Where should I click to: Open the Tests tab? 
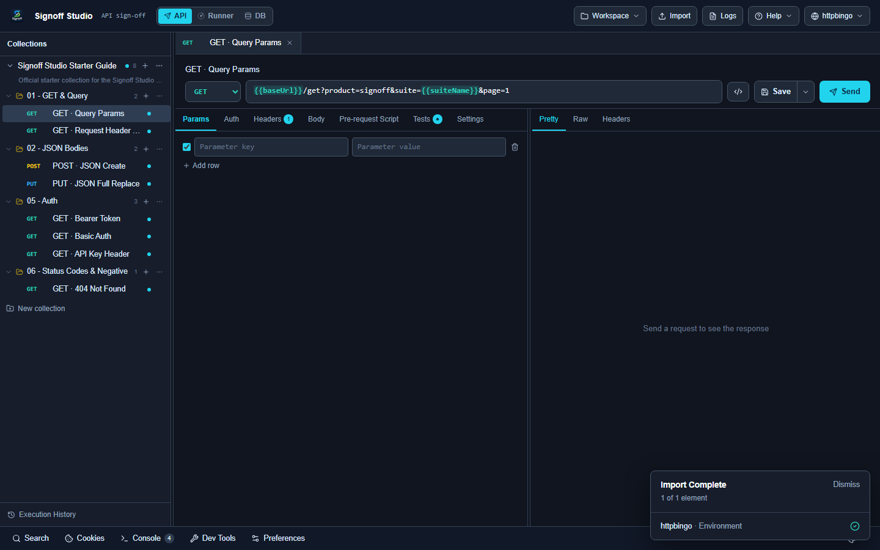427,119
